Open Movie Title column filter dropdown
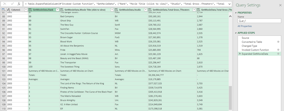Image resolution: width=284 pixels, height=111 pixels. [112, 10]
